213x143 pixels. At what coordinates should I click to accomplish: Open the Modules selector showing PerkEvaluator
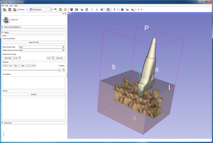click(x=41, y=10)
